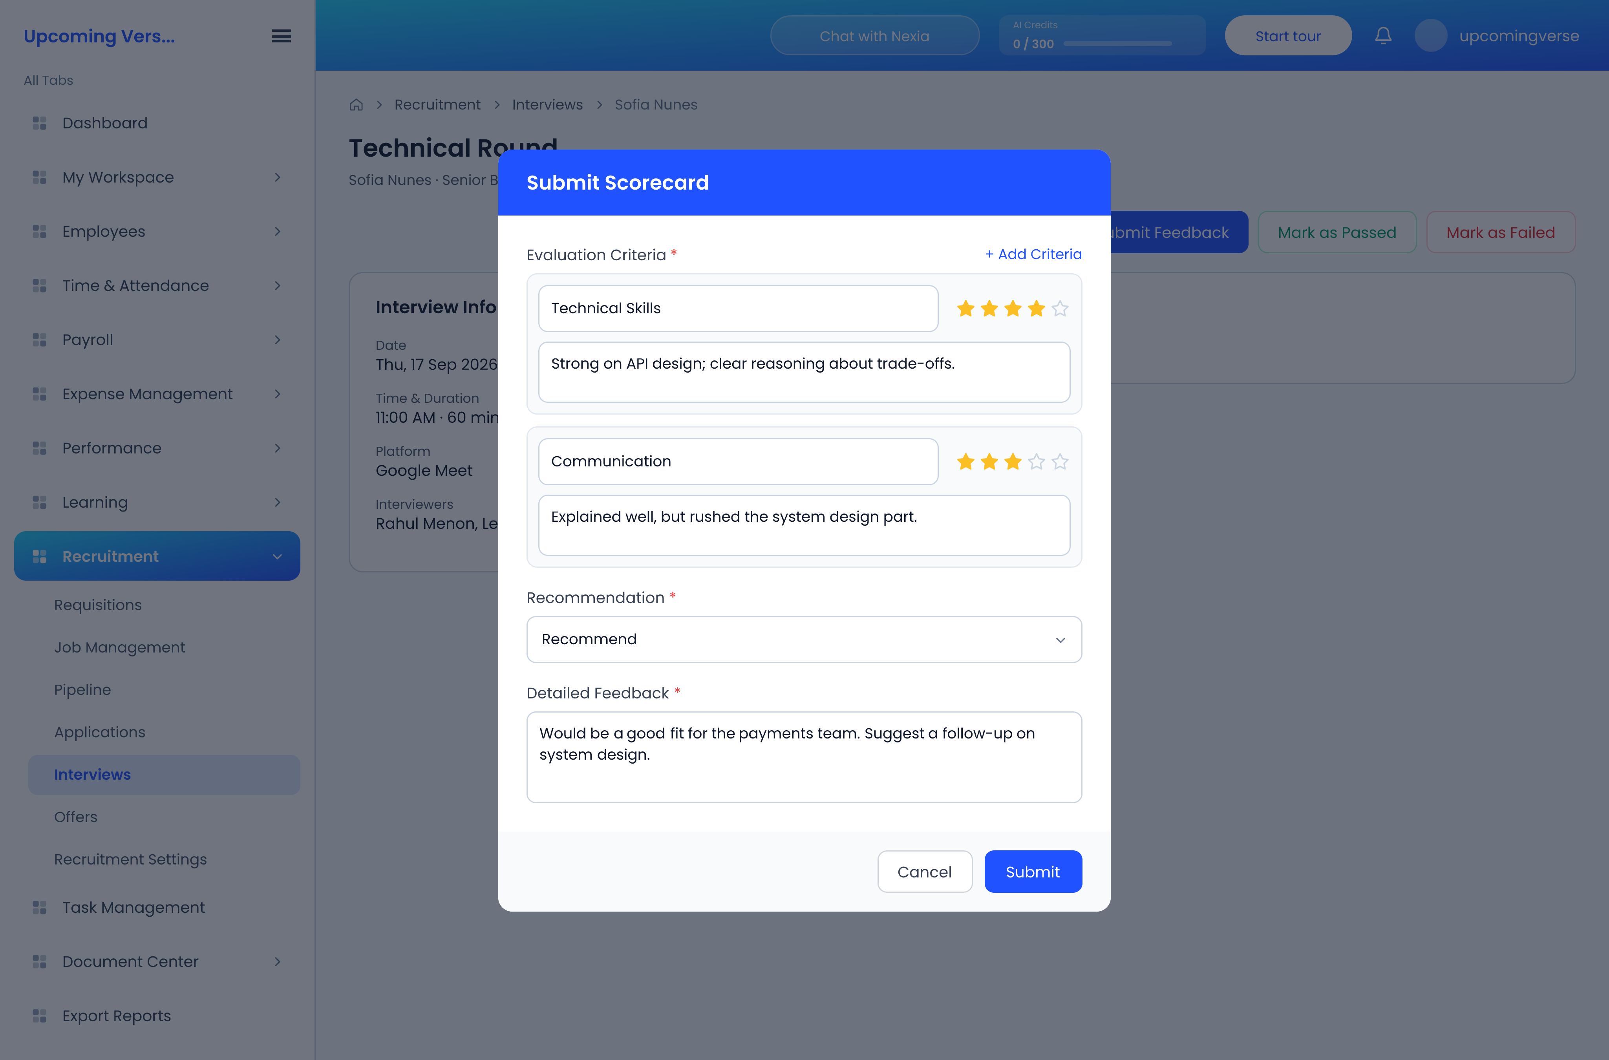The height and width of the screenshot is (1060, 1609).
Task: Click the upcomingverse username
Action: point(1519,36)
